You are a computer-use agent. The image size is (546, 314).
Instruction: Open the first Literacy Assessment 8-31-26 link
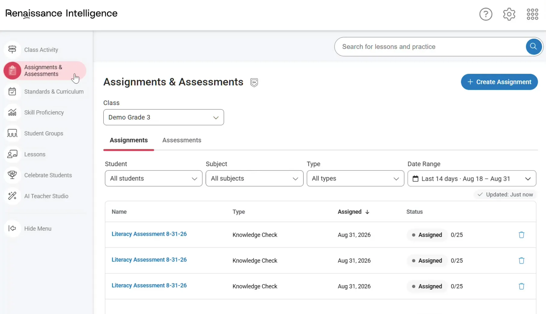click(149, 234)
